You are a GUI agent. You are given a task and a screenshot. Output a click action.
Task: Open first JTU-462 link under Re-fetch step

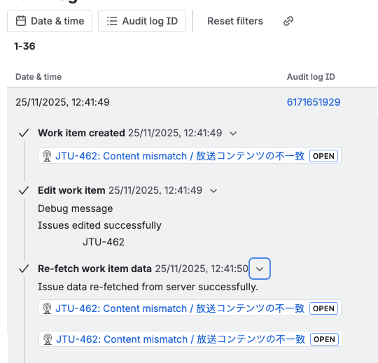click(x=180, y=308)
